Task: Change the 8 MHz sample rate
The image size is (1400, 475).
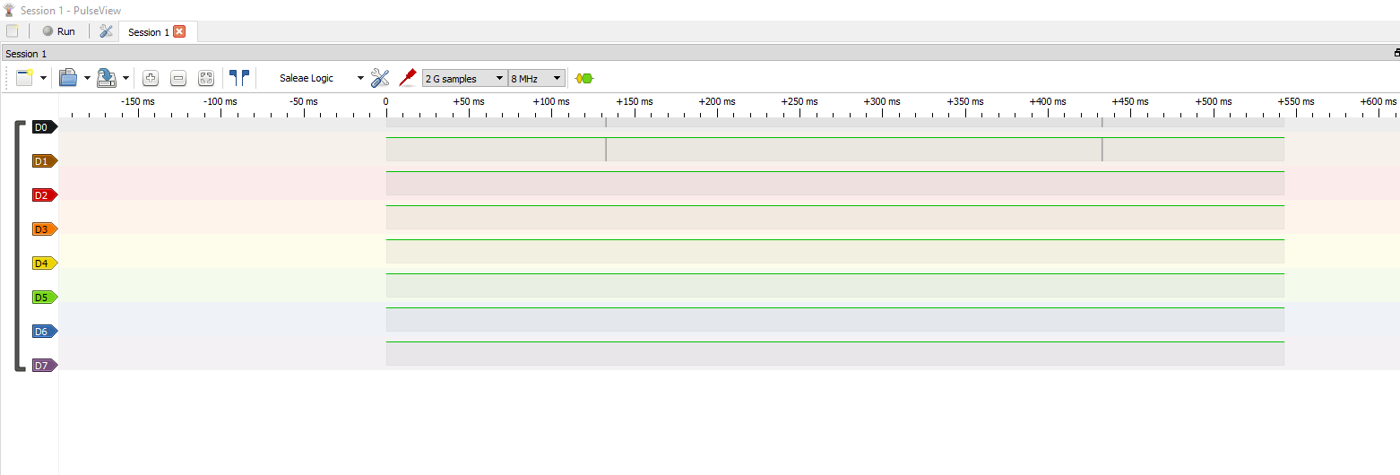Action: [537, 78]
